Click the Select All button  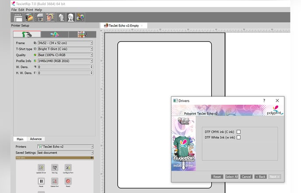(x=231, y=177)
